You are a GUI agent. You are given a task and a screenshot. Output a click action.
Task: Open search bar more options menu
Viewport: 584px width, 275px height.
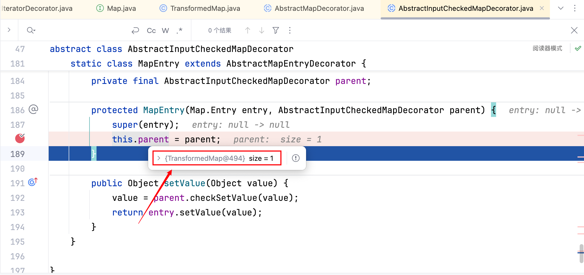(290, 30)
